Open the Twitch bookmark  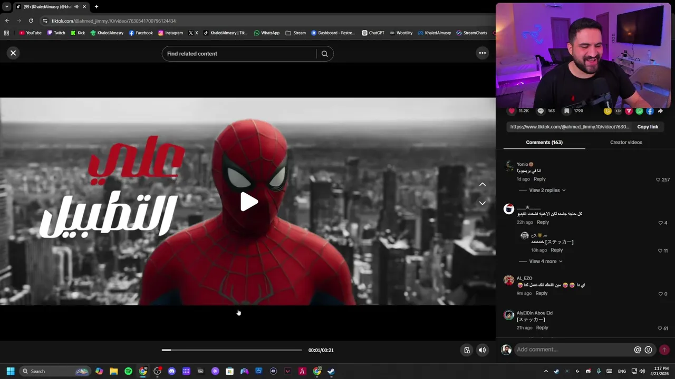[x=56, y=33]
